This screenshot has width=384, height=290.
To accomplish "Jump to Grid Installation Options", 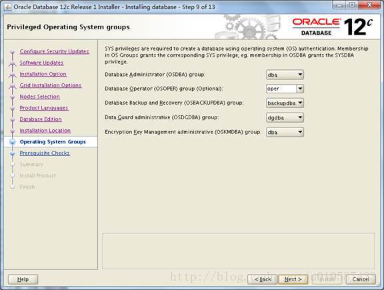I will click(51, 85).
